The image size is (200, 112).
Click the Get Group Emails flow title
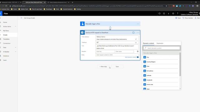tap(29, 18)
